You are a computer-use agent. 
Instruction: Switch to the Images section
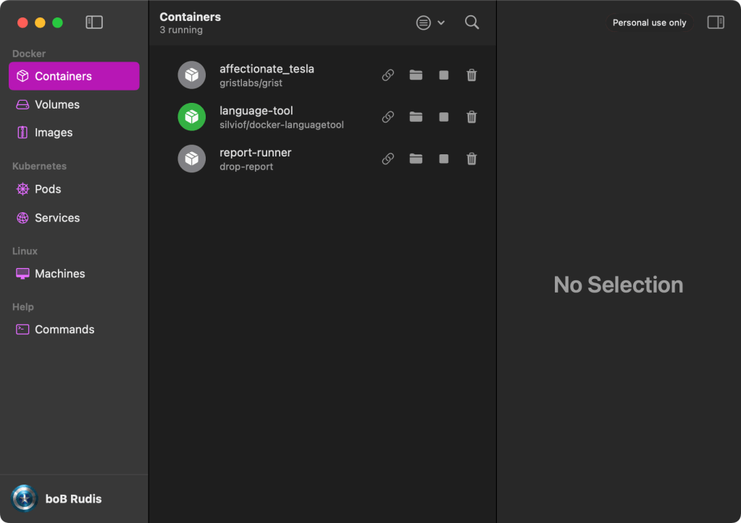(54, 133)
